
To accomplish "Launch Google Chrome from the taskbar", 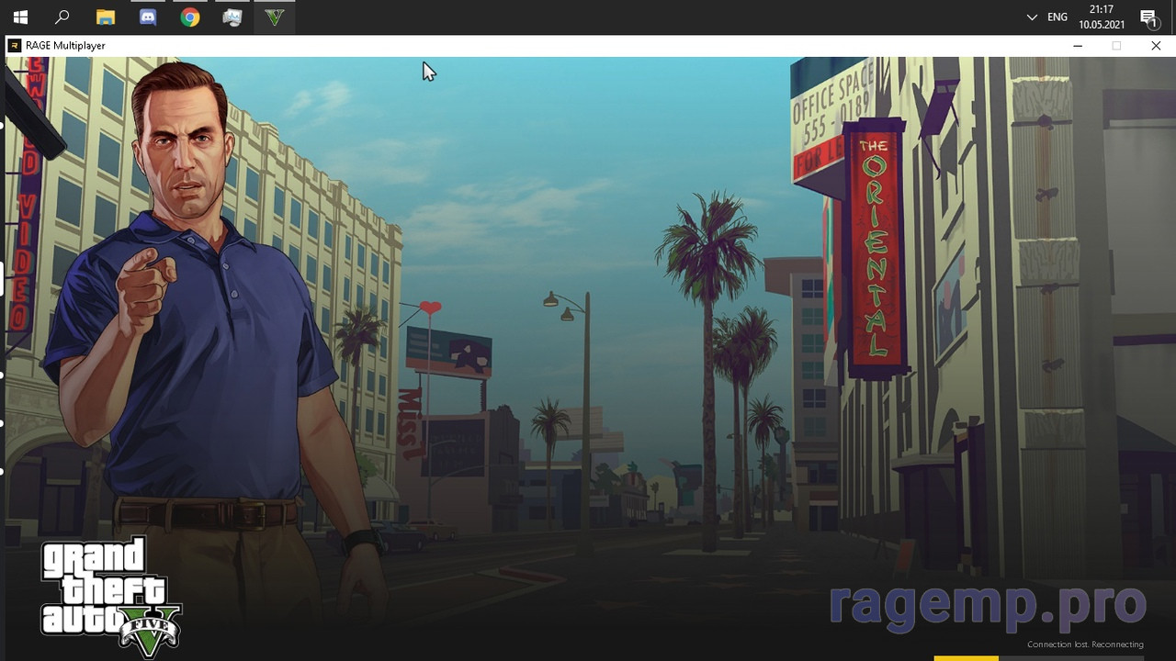I will click(x=190, y=17).
